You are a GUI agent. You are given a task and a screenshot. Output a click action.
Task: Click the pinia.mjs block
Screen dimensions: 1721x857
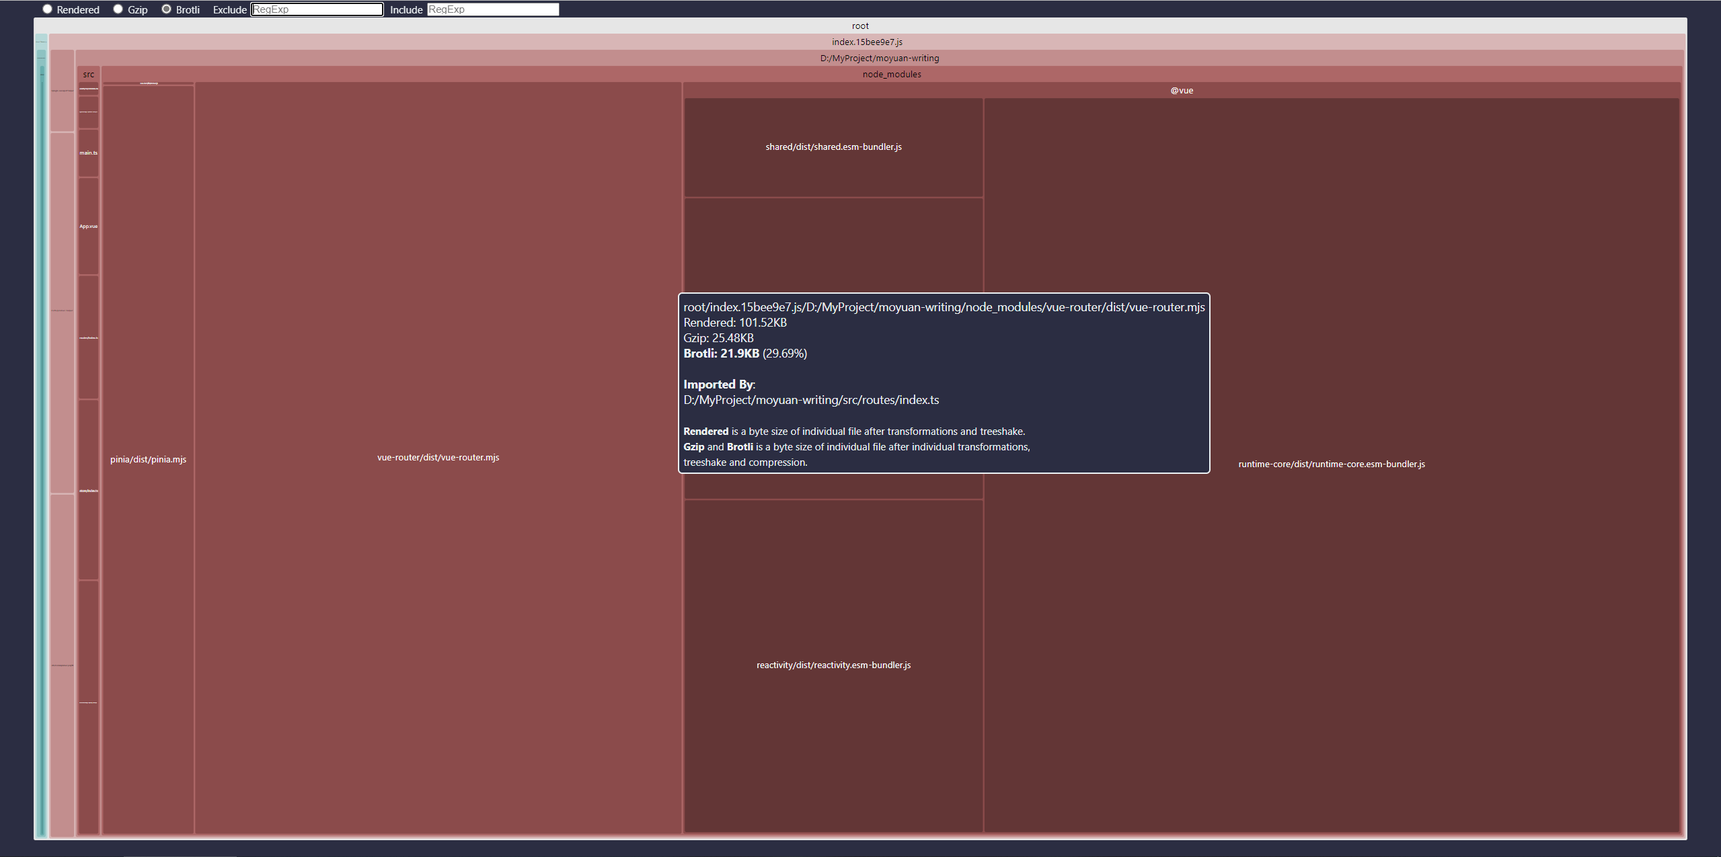click(x=148, y=460)
